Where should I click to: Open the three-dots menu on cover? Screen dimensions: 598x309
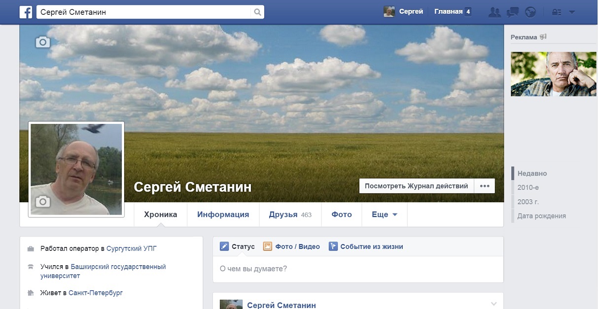click(484, 186)
